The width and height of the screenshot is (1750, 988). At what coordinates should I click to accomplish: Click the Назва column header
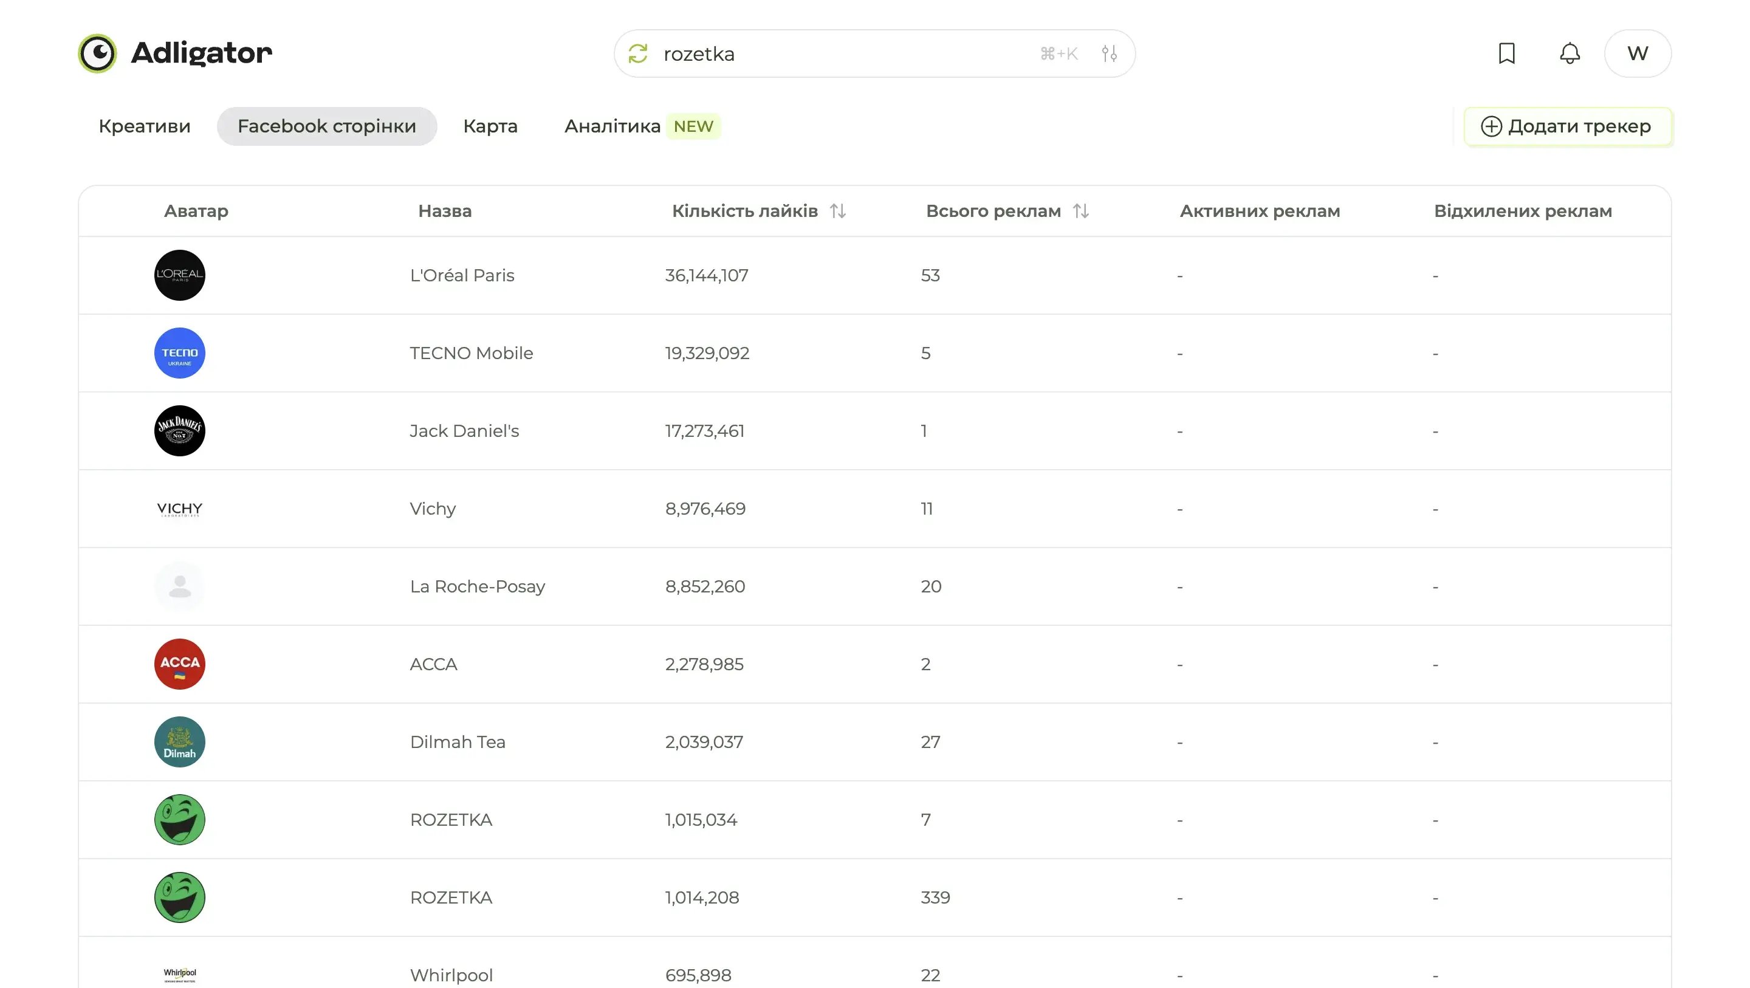click(x=444, y=211)
